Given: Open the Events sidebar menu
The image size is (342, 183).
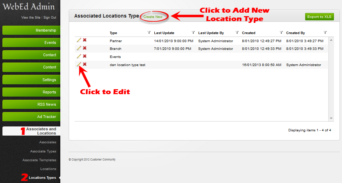Looking at the screenshot, I should click(32, 43).
